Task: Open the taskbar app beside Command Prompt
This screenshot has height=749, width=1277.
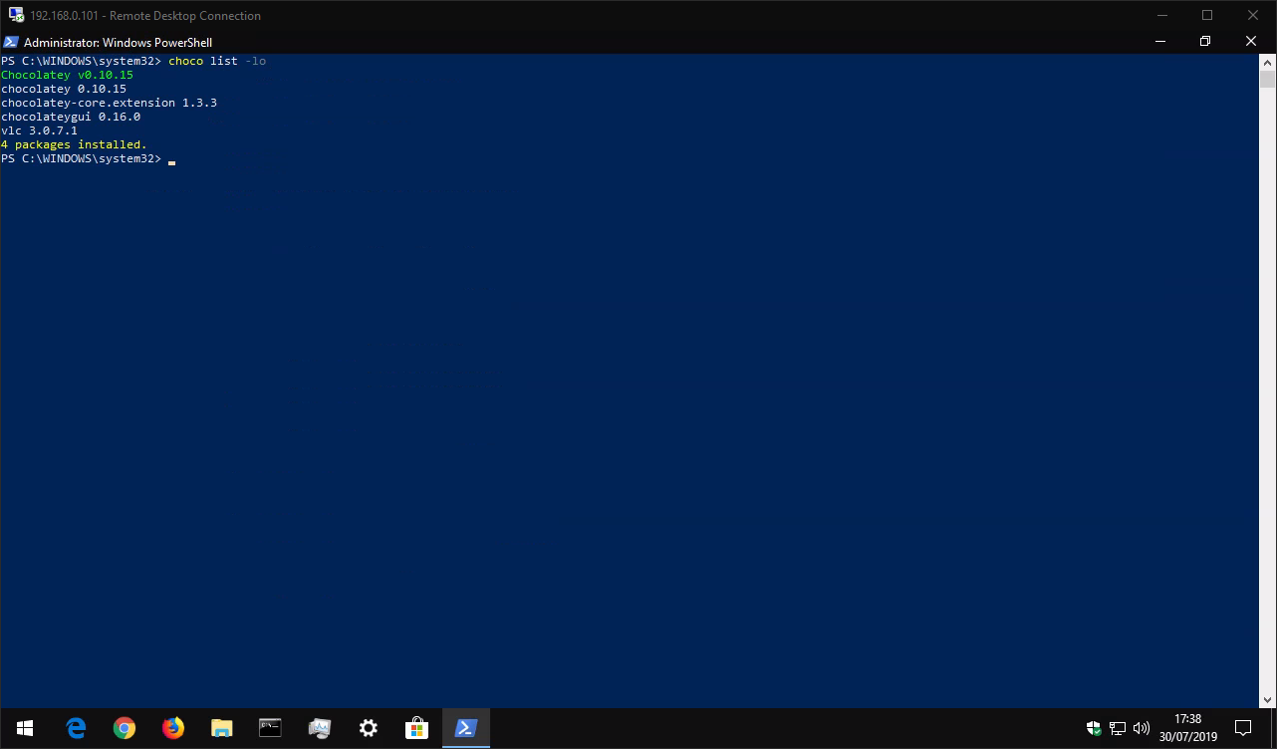Action: click(319, 728)
